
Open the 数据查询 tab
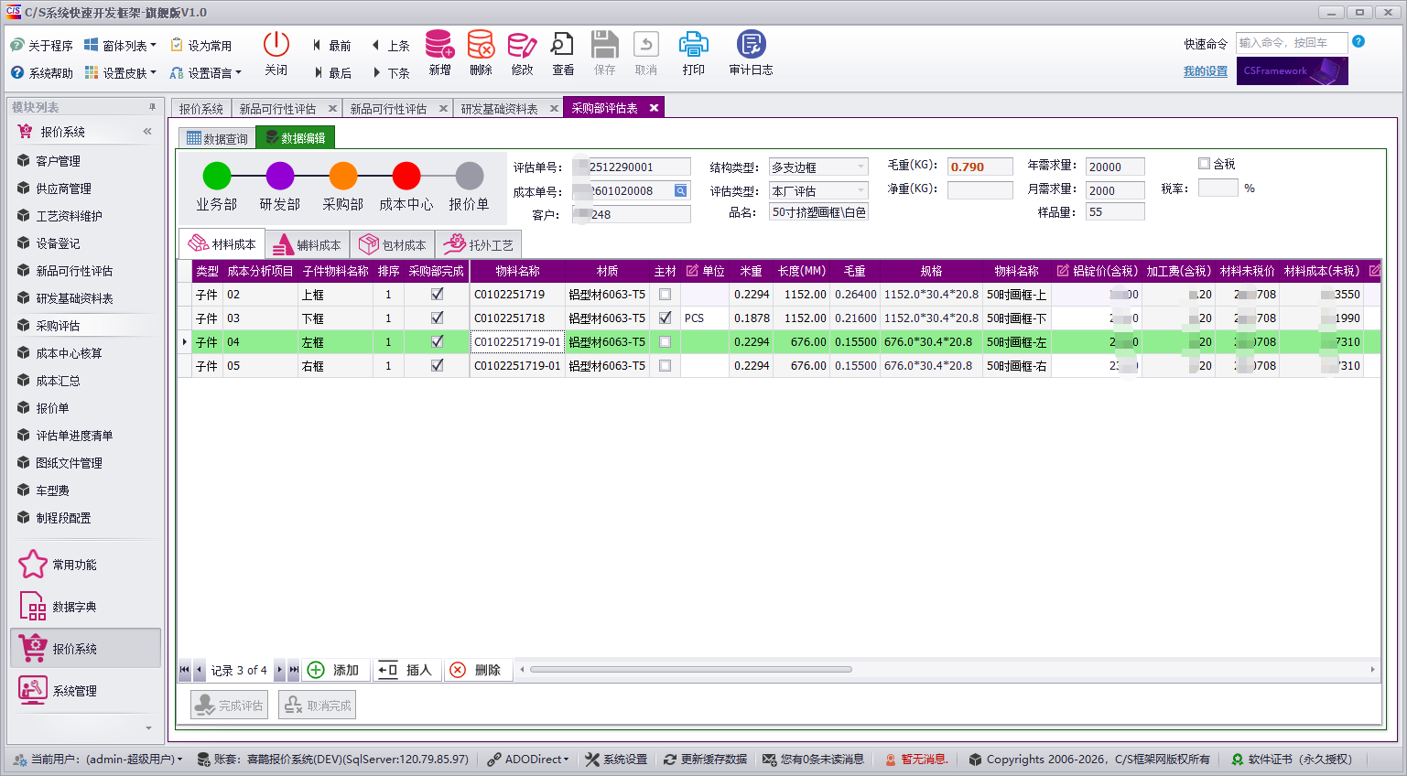[x=217, y=138]
